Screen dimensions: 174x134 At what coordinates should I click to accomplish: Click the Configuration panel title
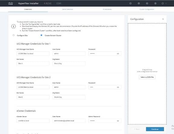[137, 19]
